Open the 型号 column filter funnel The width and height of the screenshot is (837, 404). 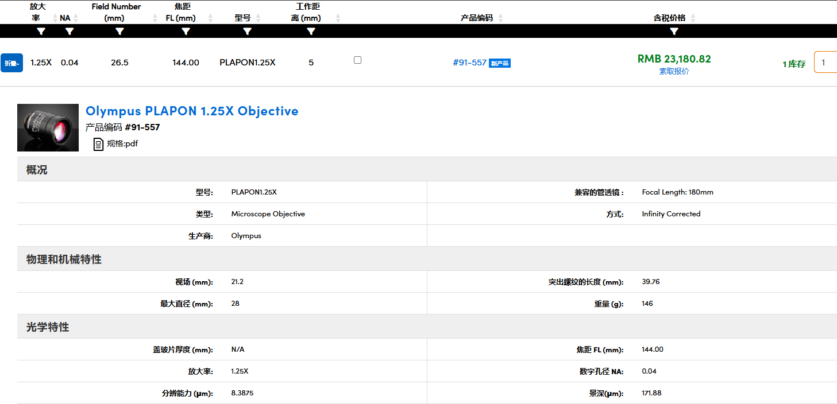(247, 32)
